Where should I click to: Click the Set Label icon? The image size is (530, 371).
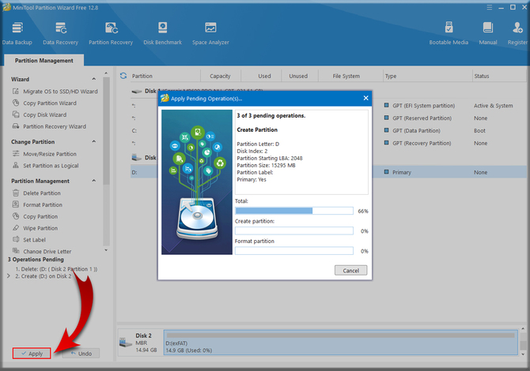coord(16,239)
